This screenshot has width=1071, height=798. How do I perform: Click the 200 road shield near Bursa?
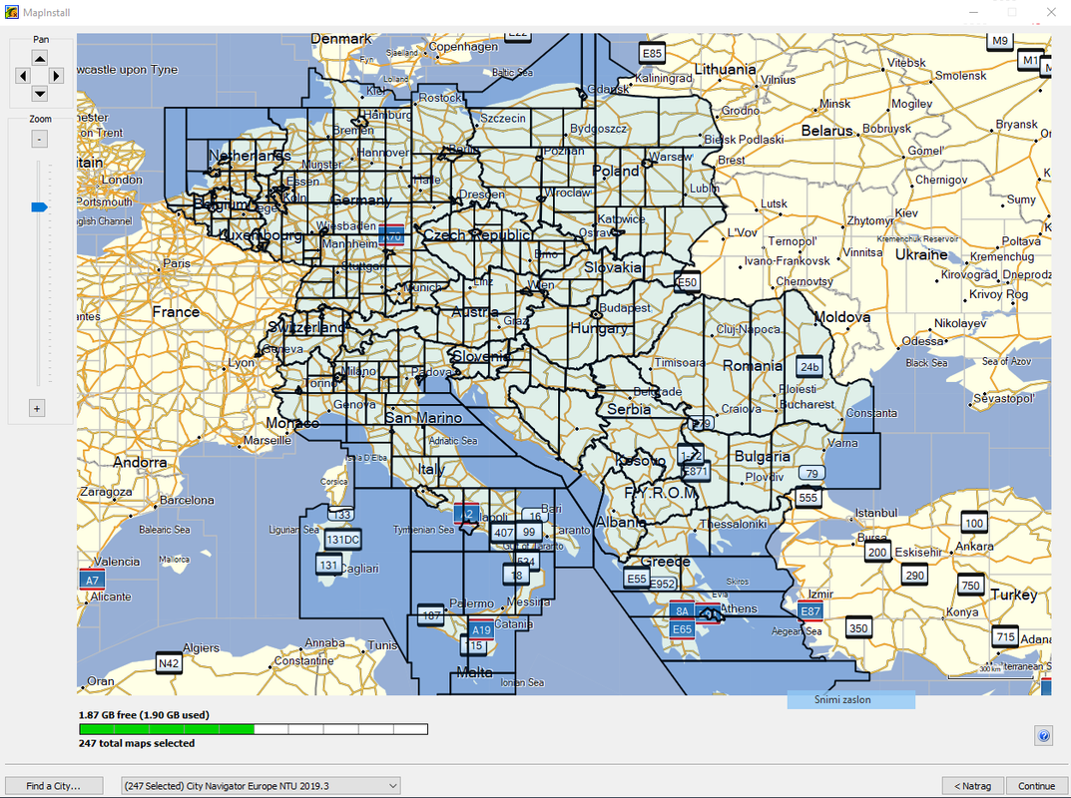877,553
